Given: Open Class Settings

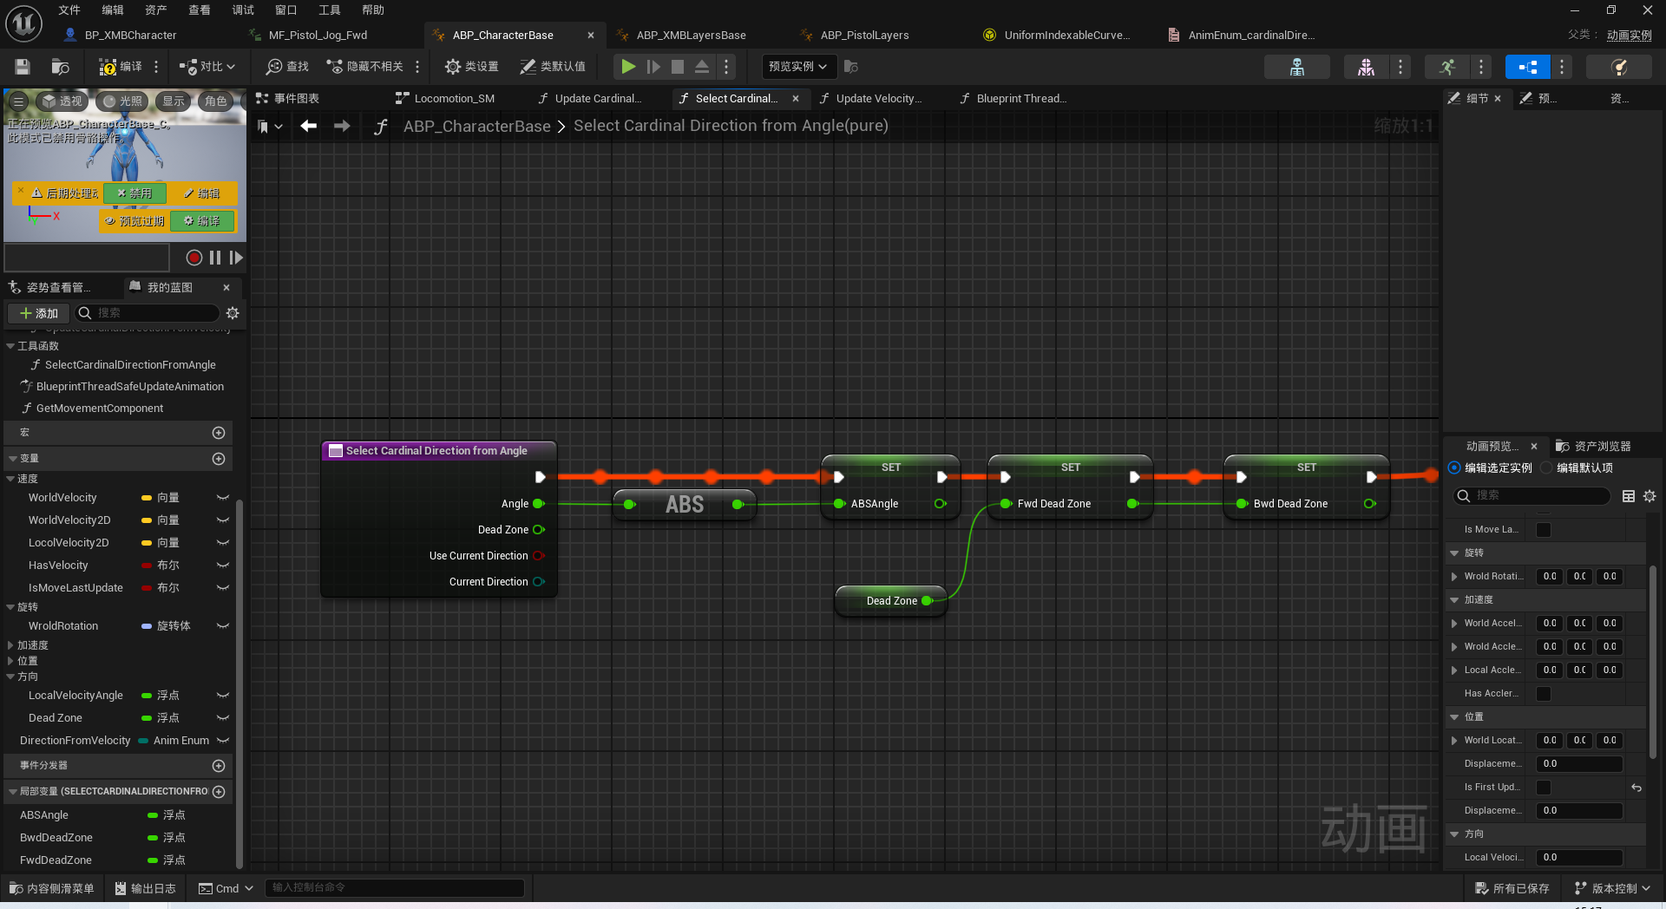Looking at the screenshot, I should click(471, 67).
